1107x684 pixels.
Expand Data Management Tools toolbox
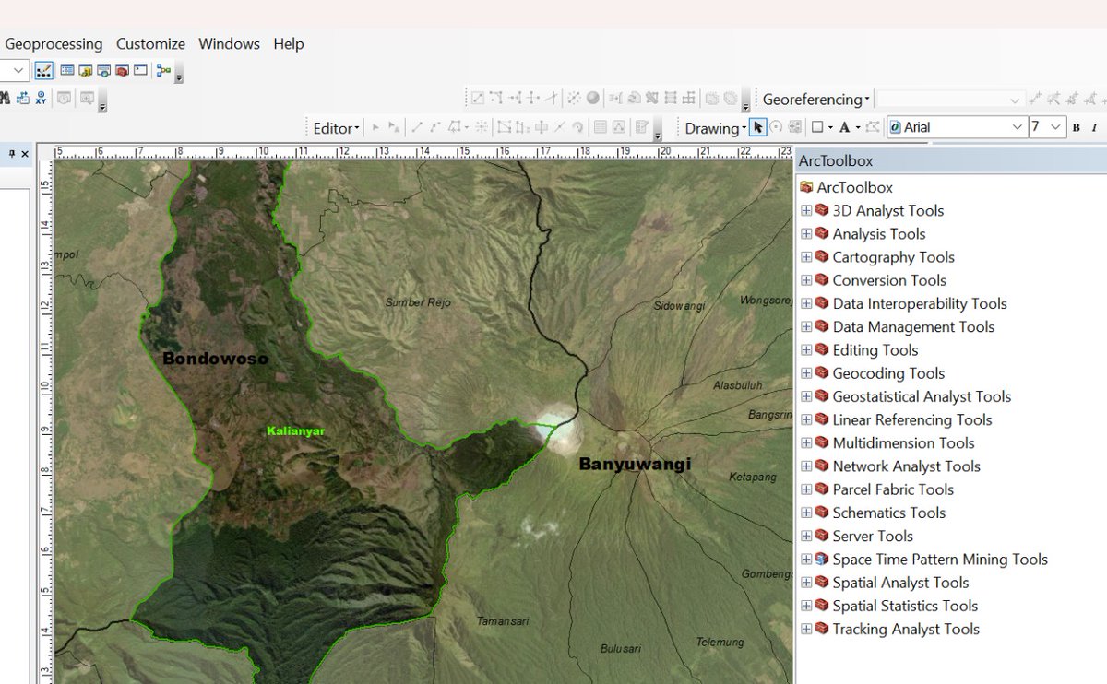click(x=806, y=326)
